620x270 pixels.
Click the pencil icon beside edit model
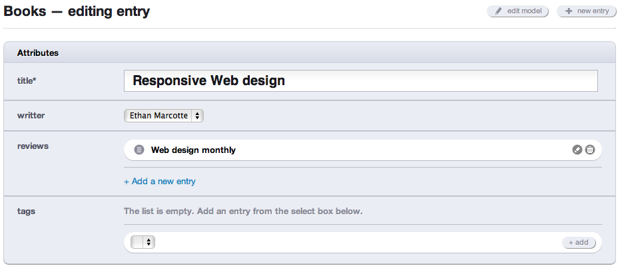pyautogui.click(x=498, y=11)
